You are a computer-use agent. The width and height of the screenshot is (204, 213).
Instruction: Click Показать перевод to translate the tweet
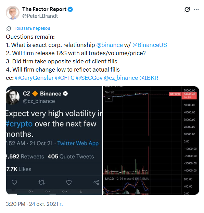[x=31, y=28]
